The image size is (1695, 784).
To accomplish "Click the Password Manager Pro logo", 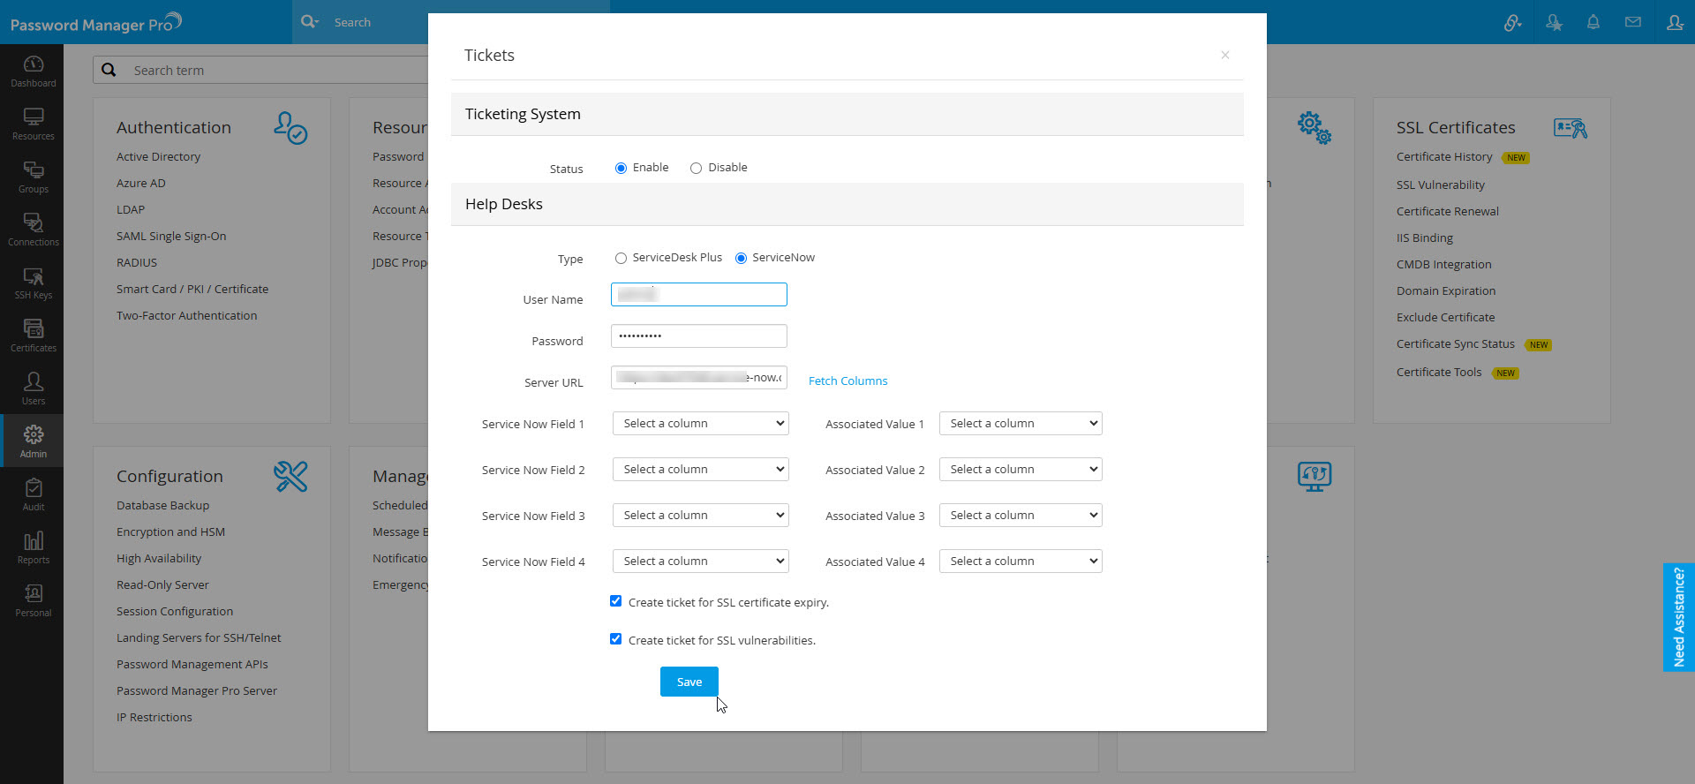I will 95,23.
